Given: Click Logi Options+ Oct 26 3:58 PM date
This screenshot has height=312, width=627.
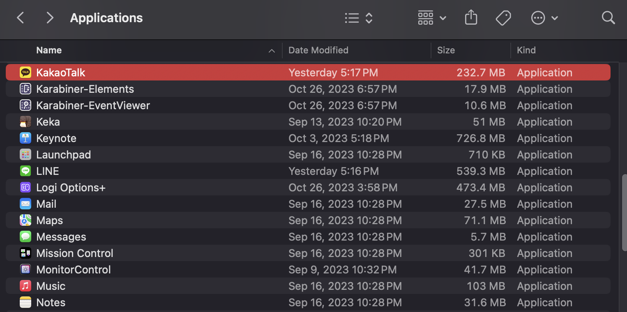Looking at the screenshot, I should pos(343,188).
